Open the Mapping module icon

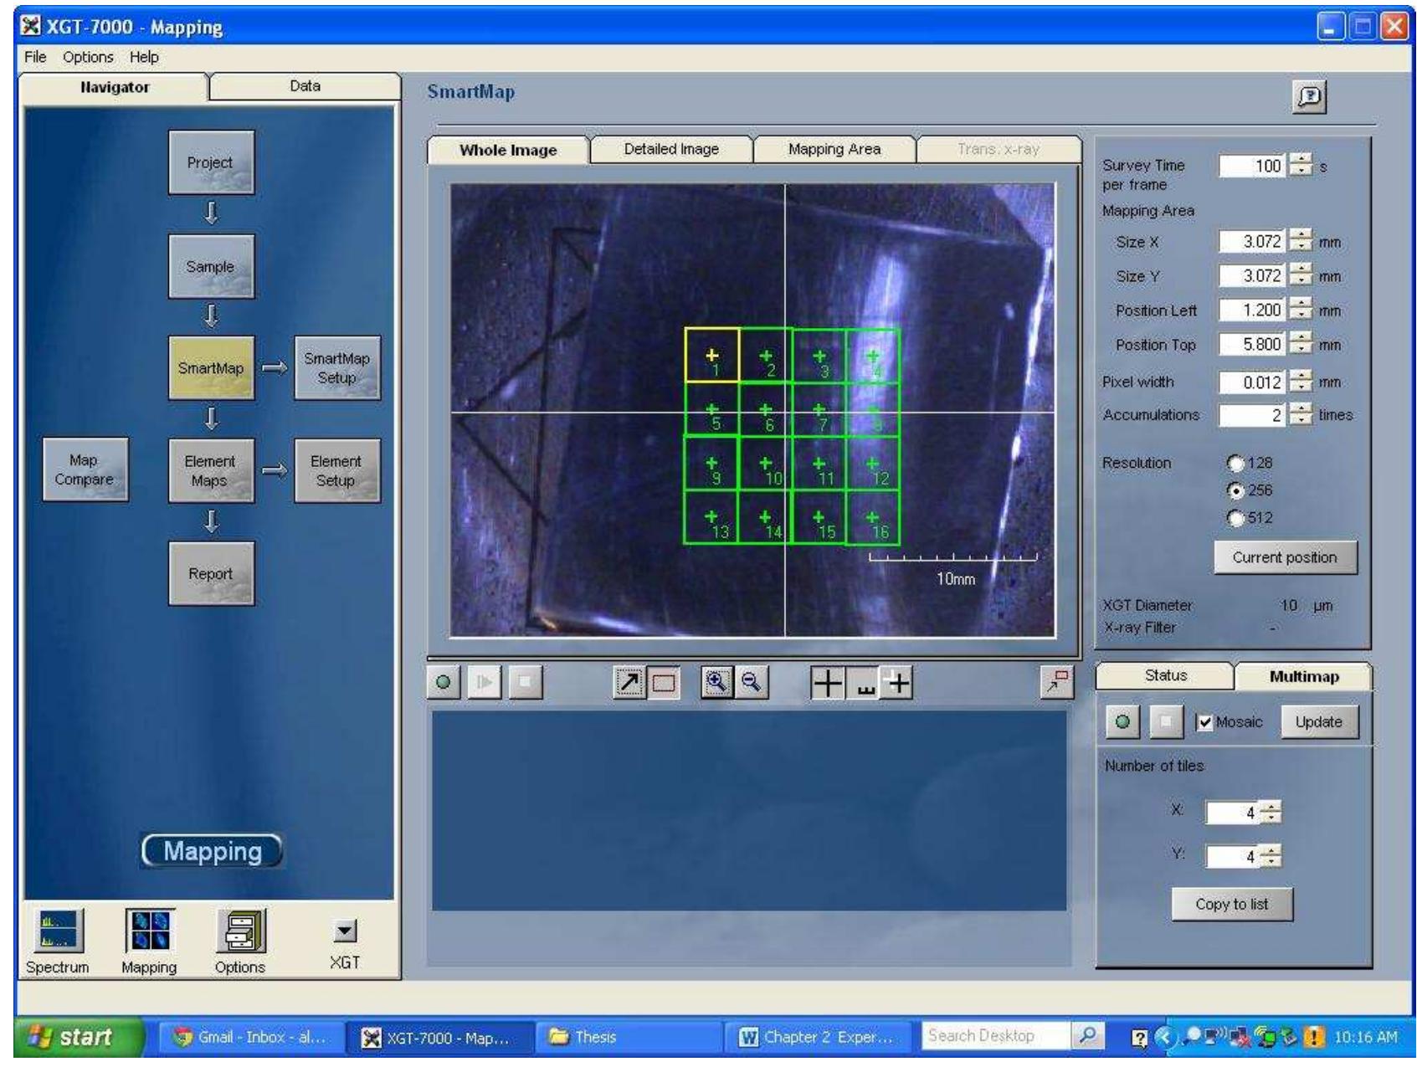coord(150,931)
